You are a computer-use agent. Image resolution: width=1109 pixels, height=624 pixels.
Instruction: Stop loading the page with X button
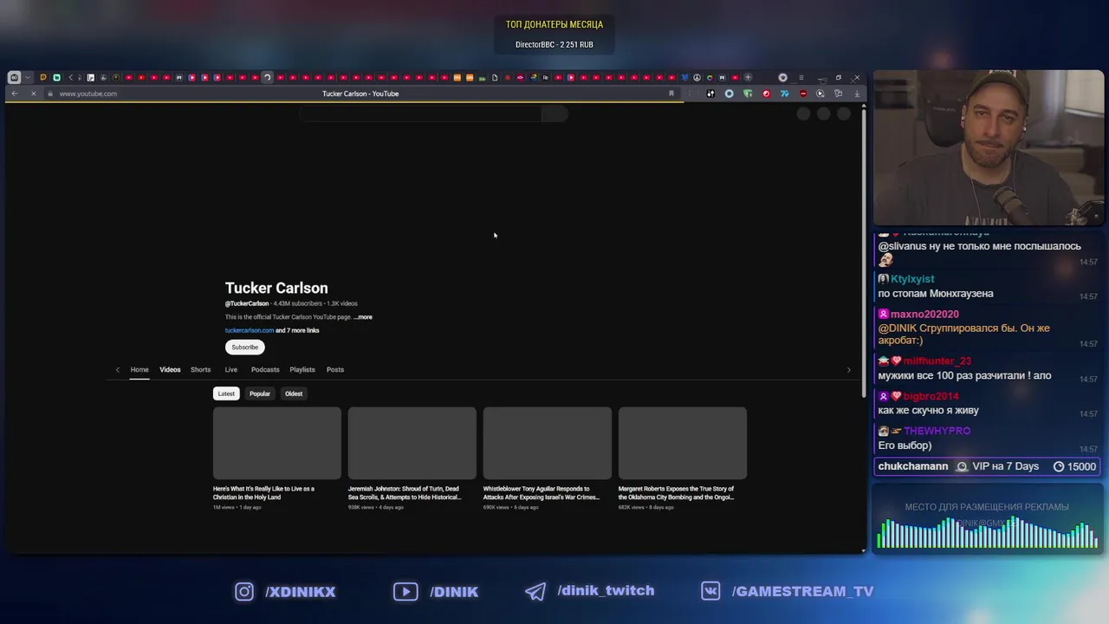point(33,94)
